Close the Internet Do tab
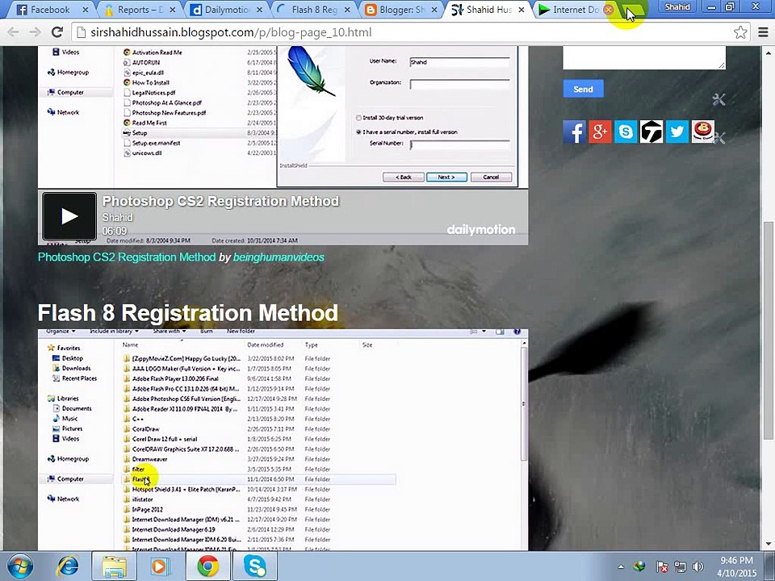 point(609,10)
